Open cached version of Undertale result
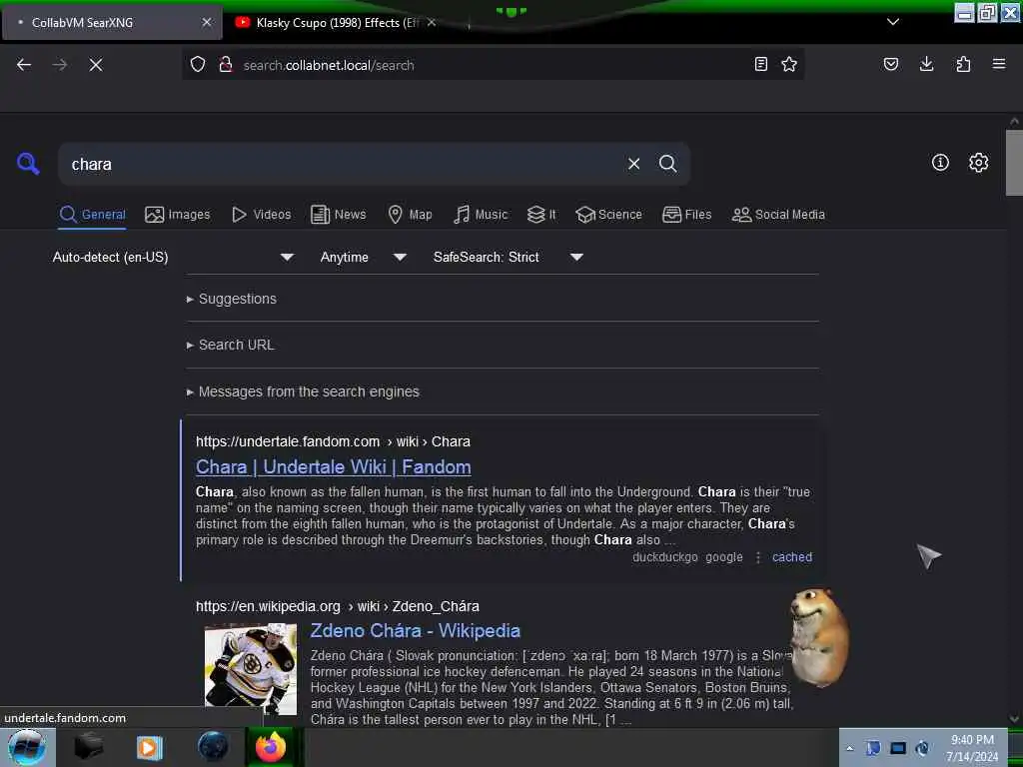The image size is (1023, 767). (x=792, y=557)
